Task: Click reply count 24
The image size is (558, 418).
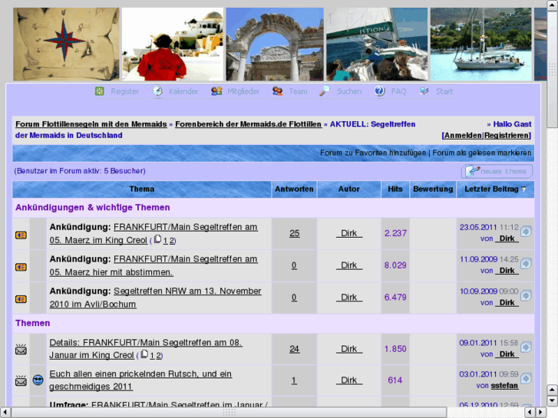Action: pyautogui.click(x=294, y=349)
